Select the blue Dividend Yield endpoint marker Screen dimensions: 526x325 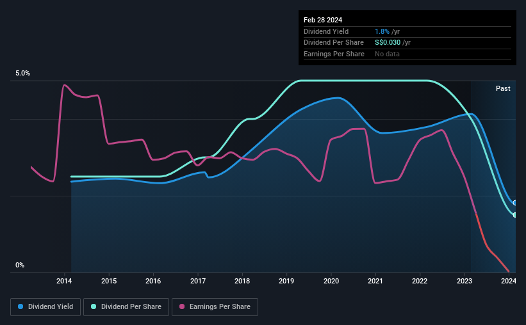(515, 203)
